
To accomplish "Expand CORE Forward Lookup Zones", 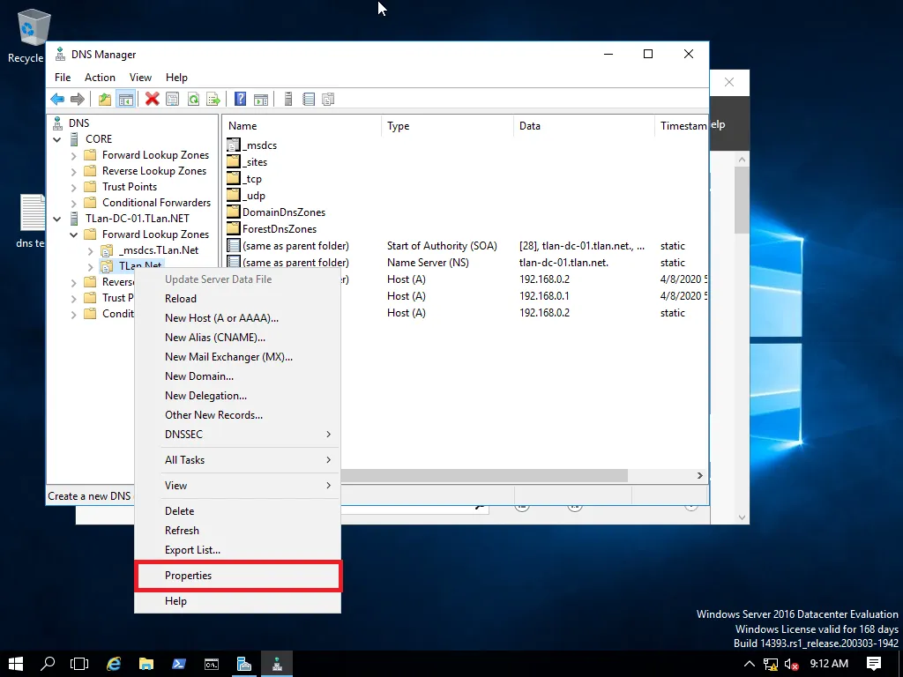I will tap(74, 155).
